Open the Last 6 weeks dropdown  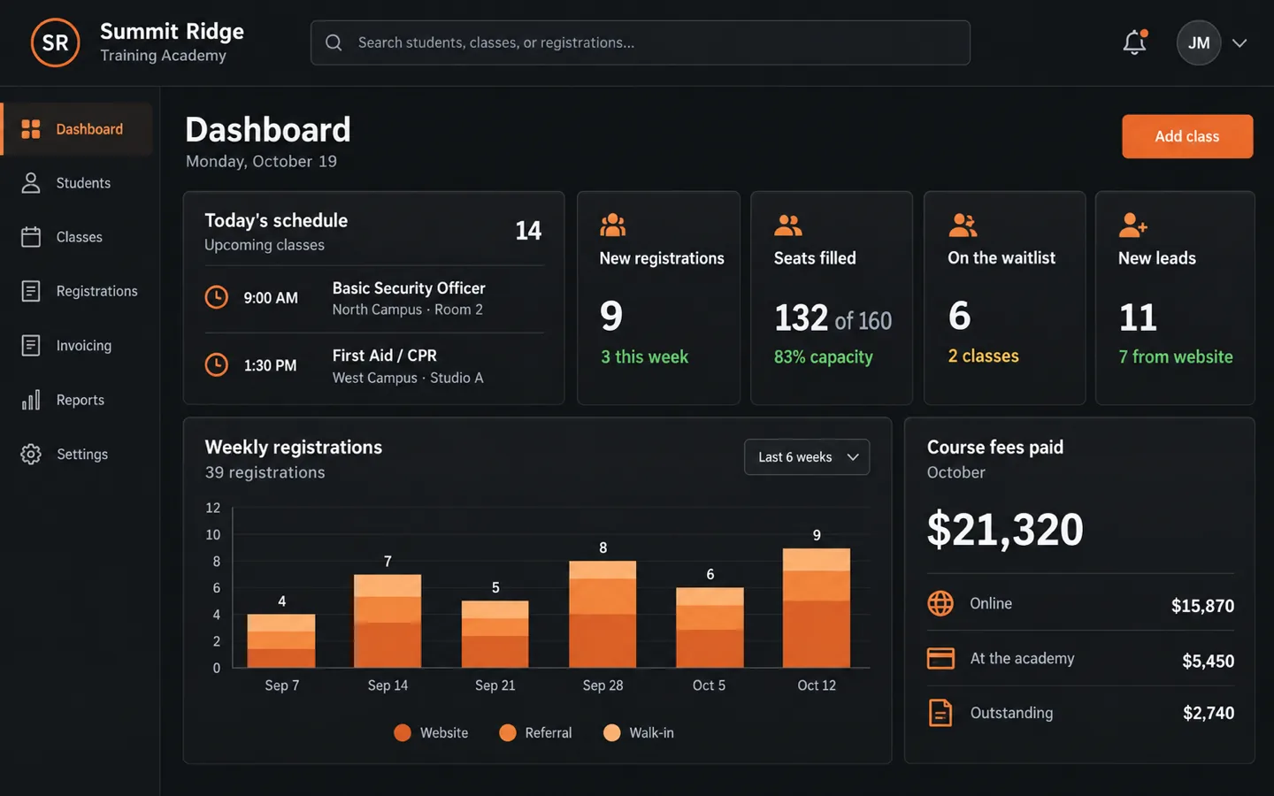tap(807, 457)
